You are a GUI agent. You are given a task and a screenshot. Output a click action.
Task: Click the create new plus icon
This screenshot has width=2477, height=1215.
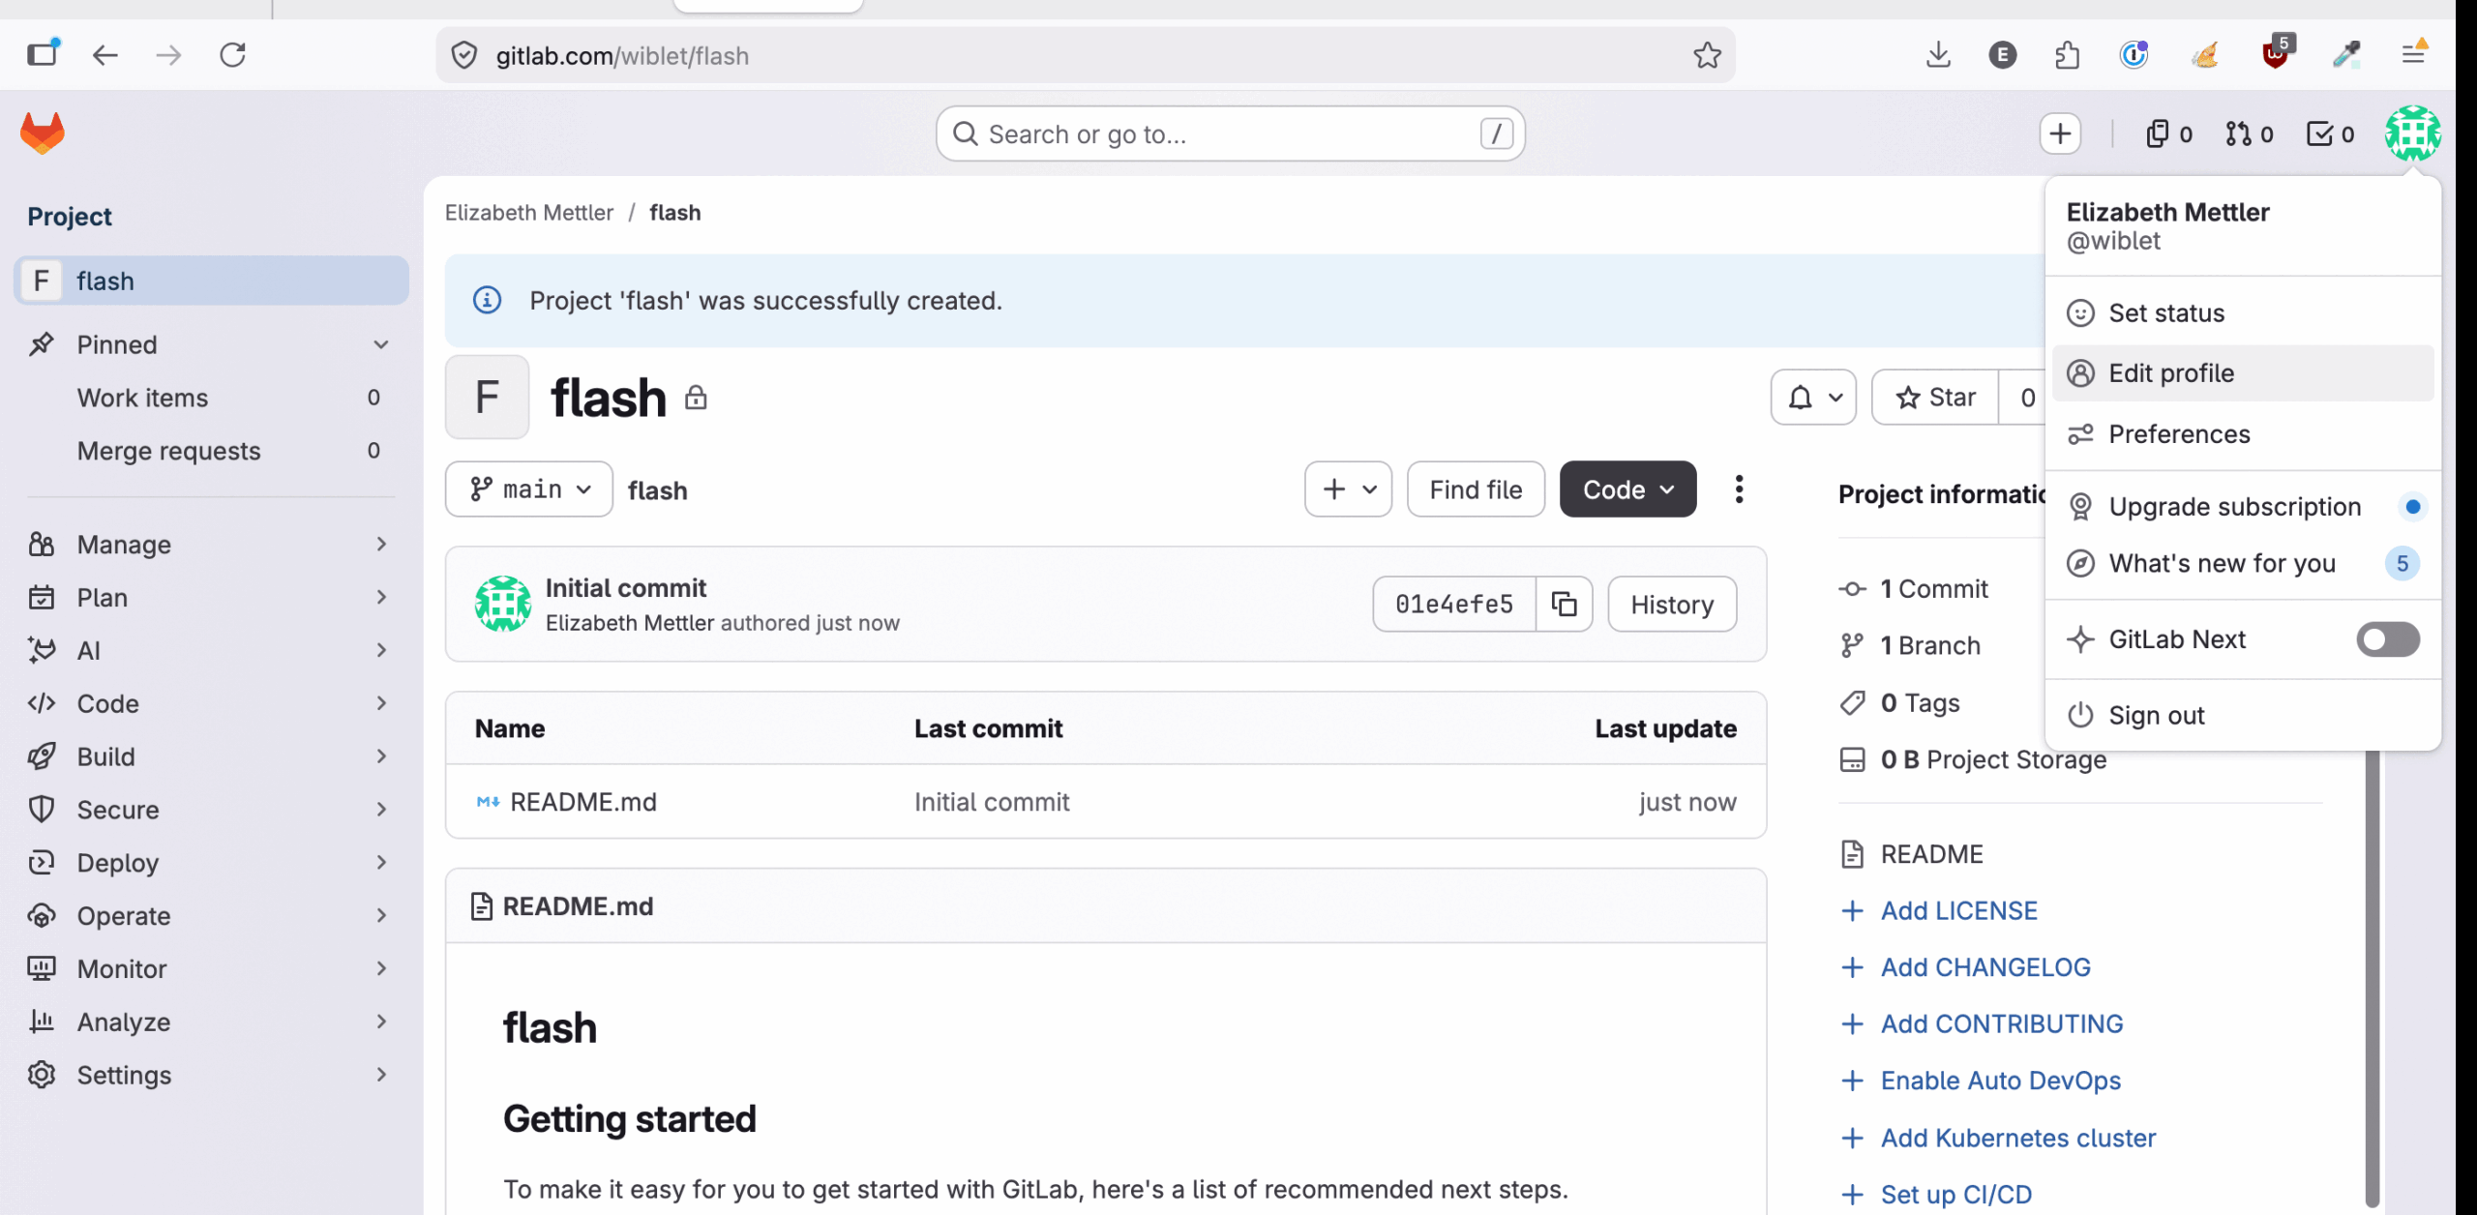coord(2060,133)
